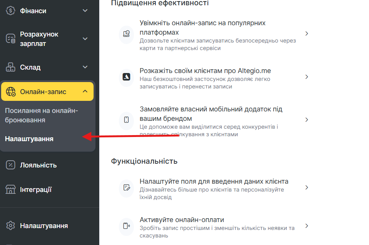This screenshot has height=245, width=369.
Task: Open Увімкніть онлайн-запис на популярних платформах
Action: (x=203, y=28)
